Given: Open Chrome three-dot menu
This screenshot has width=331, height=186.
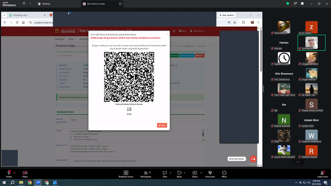Looking at the screenshot, I should coord(259,22).
